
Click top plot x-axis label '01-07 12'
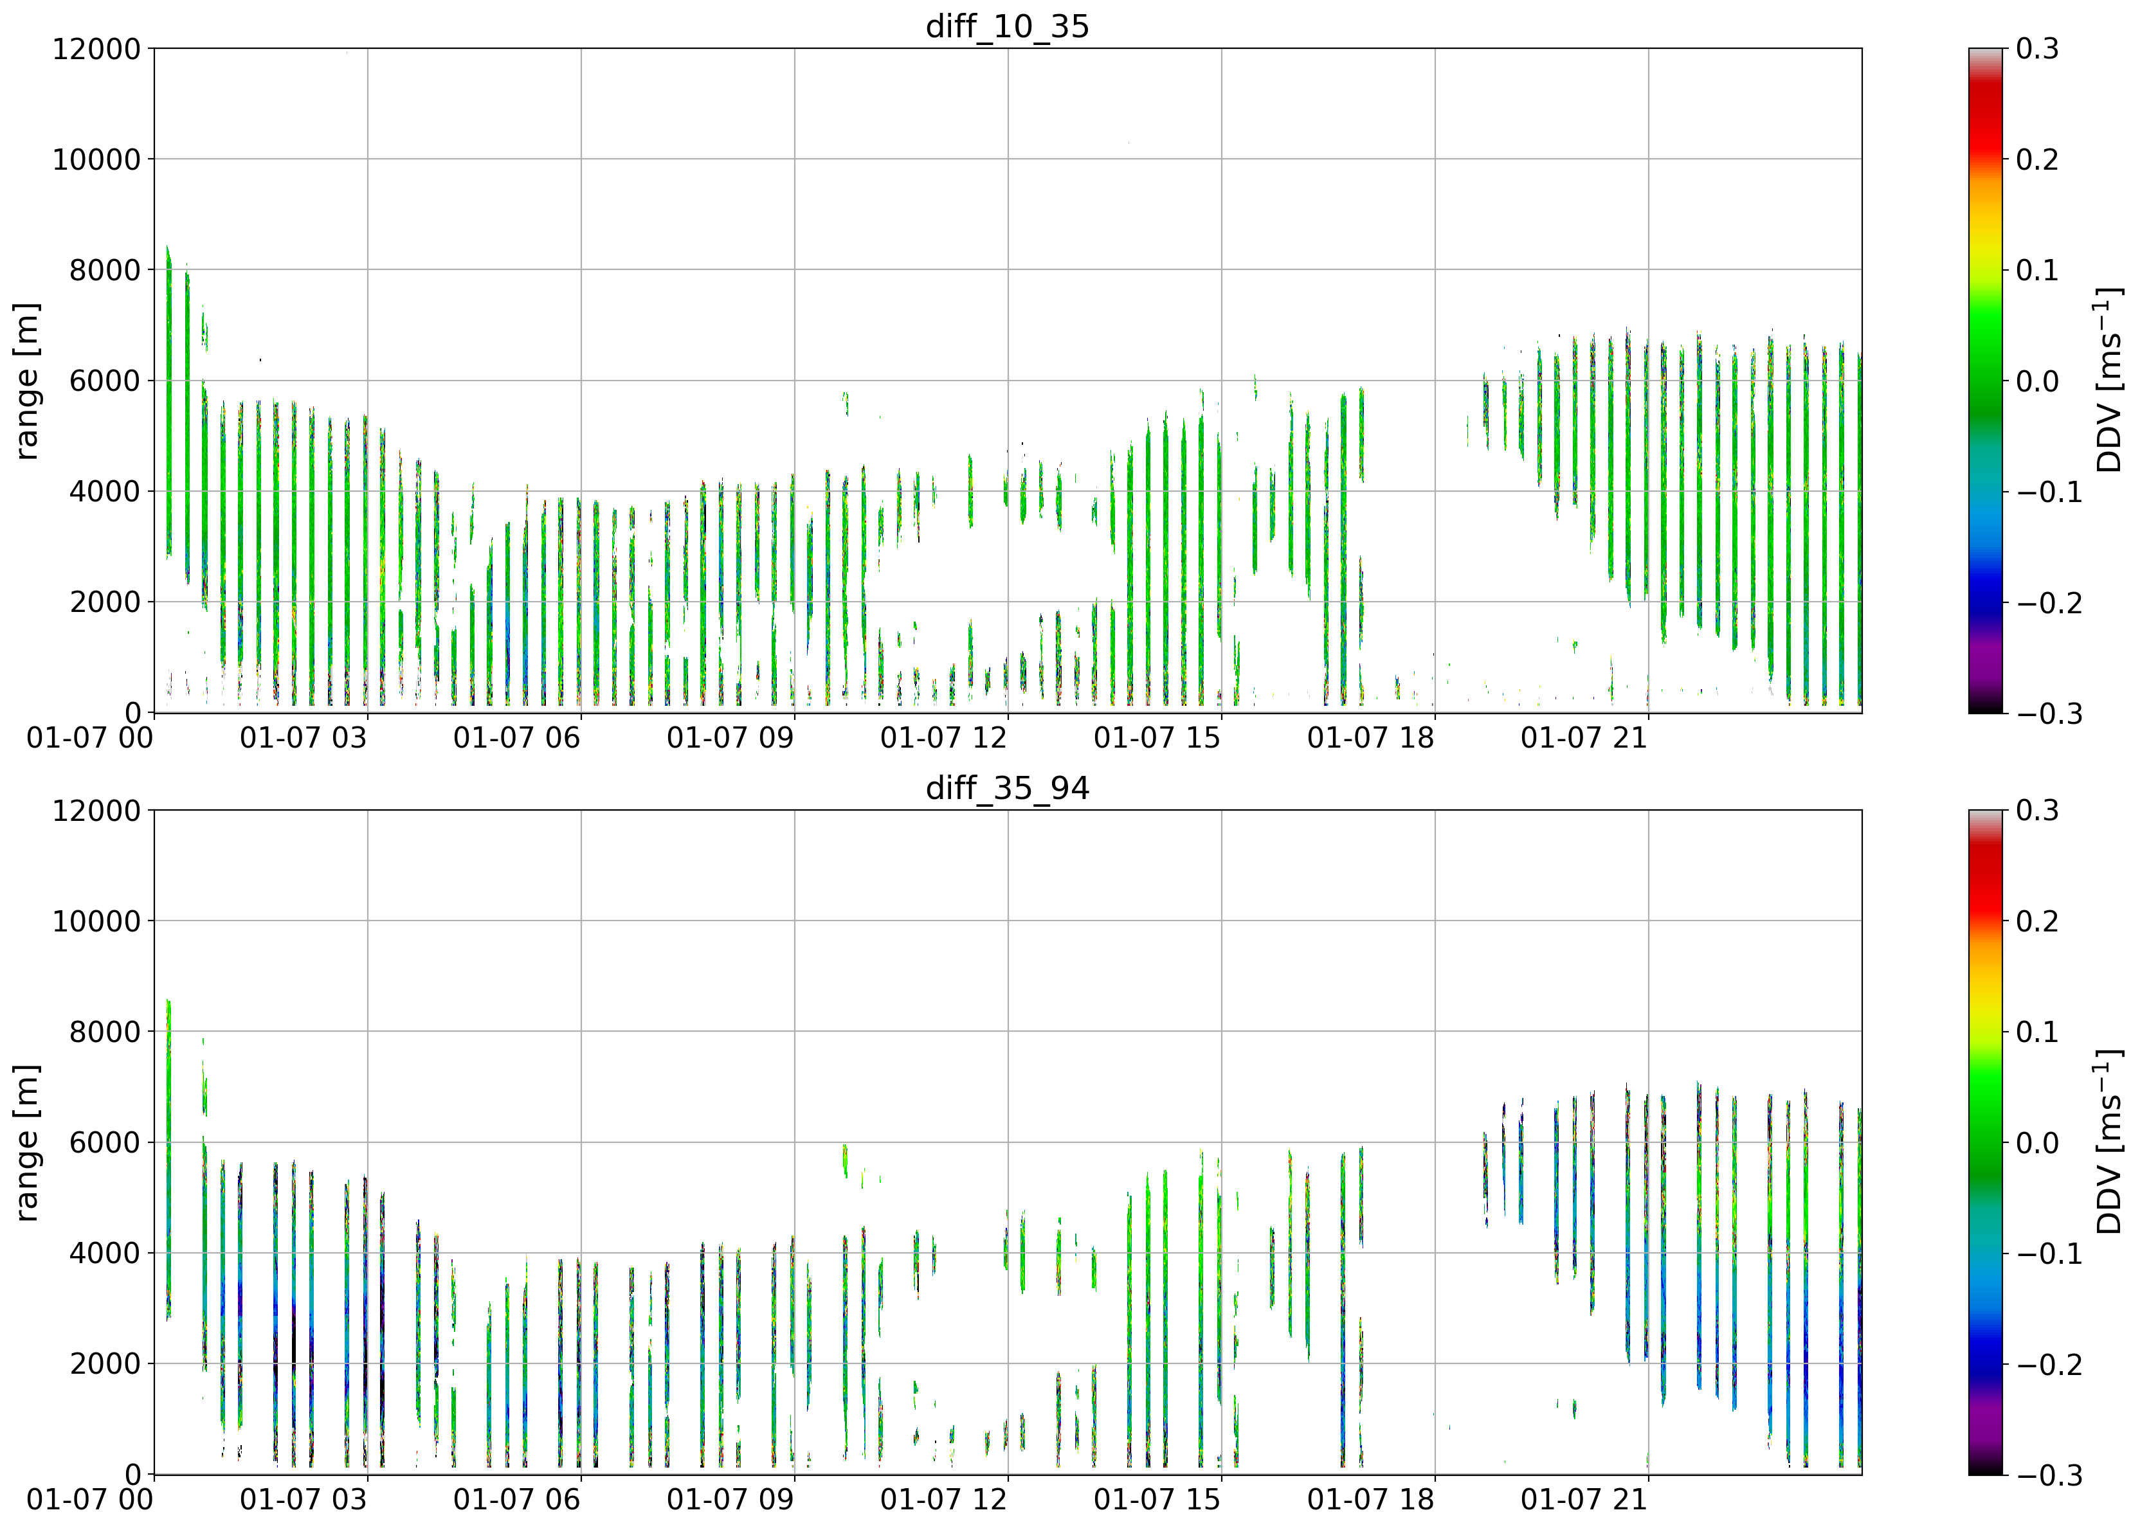[x=944, y=738]
